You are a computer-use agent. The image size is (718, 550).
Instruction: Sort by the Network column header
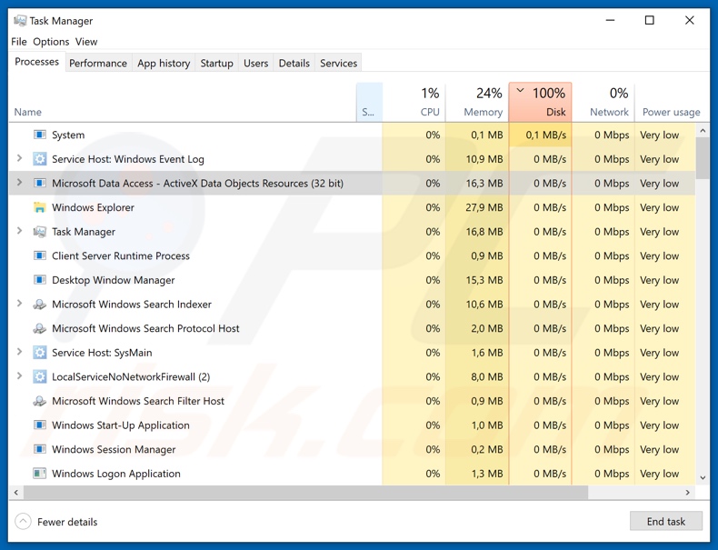pos(603,102)
